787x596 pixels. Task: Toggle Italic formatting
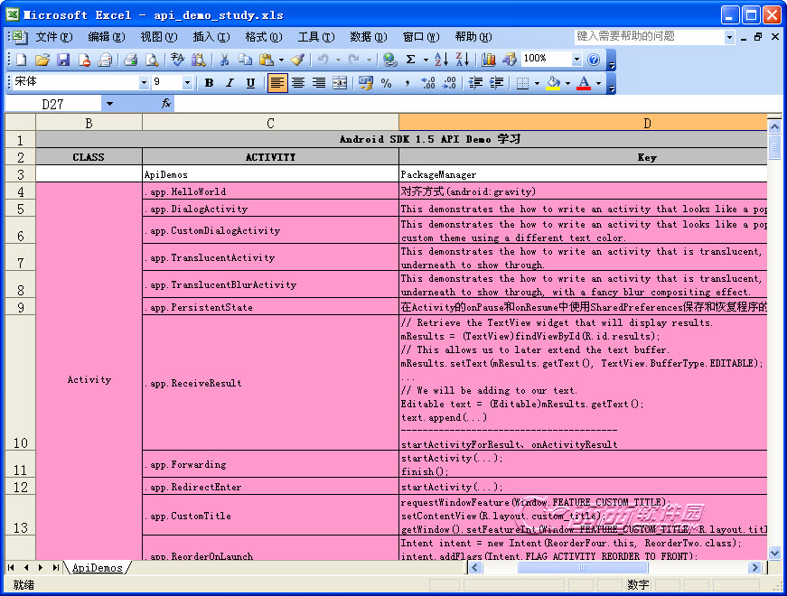[x=230, y=83]
